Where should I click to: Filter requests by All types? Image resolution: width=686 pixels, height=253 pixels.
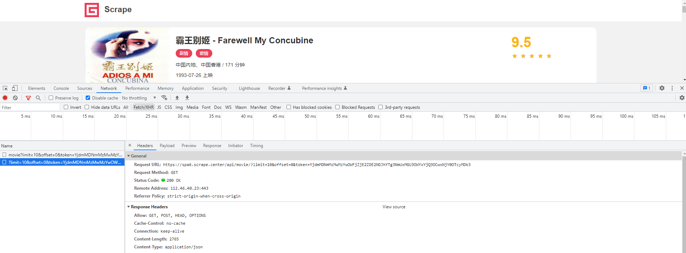click(126, 107)
